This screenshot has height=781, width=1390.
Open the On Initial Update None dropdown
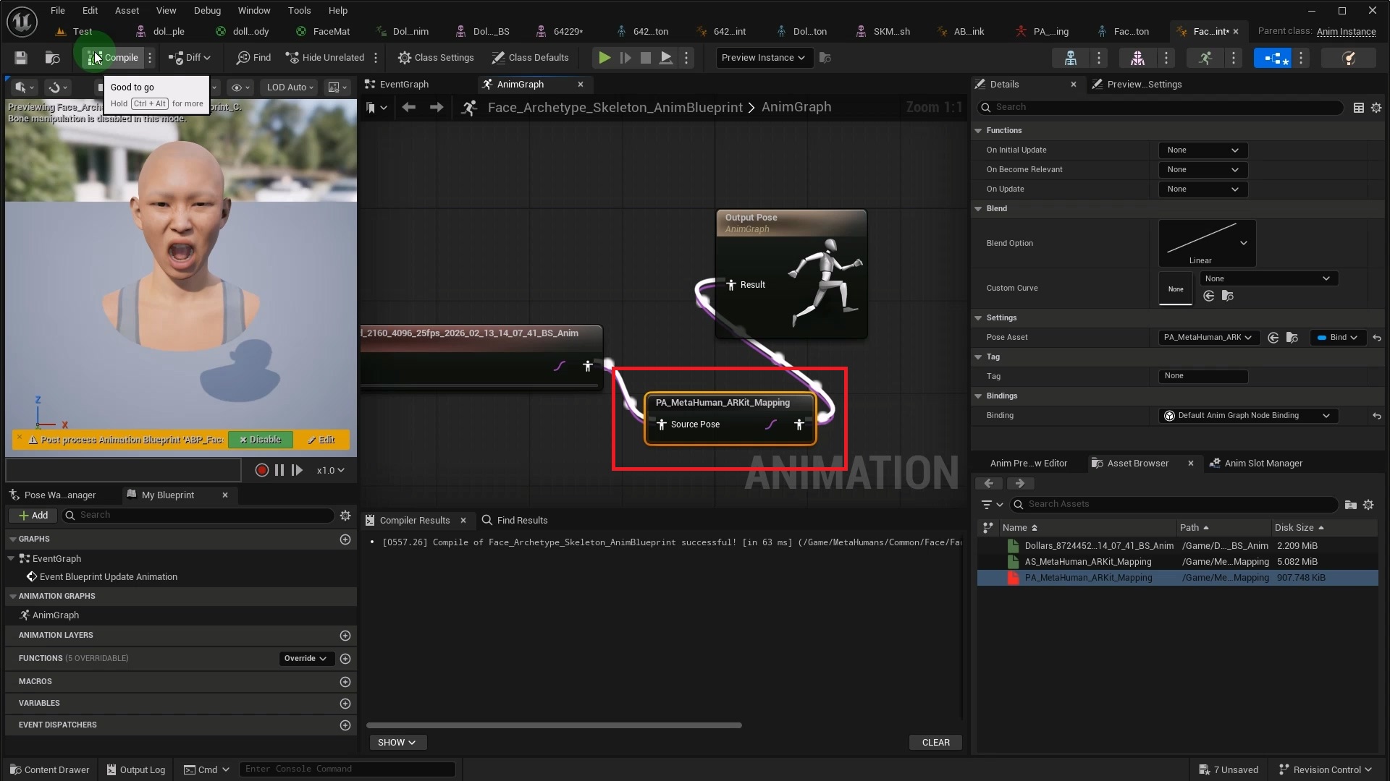pos(1202,150)
